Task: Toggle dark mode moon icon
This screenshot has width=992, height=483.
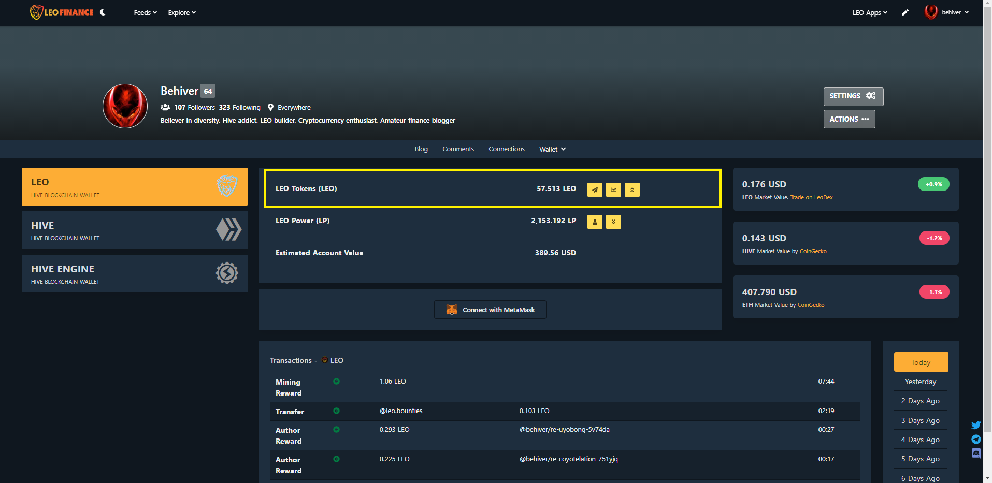Action: (103, 12)
